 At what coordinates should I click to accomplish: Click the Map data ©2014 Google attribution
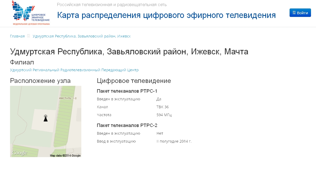(65, 156)
